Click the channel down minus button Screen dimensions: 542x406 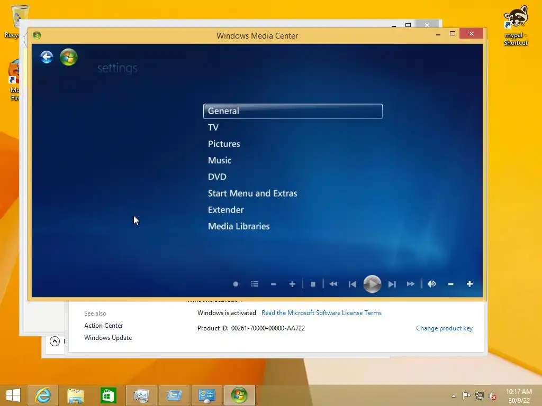pos(274,284)
